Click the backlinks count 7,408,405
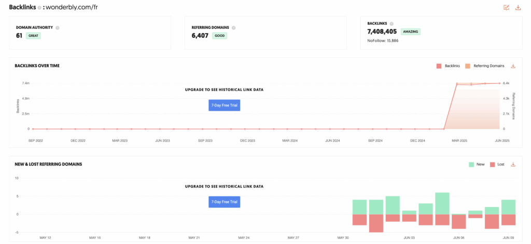Image resolution: width=531 pixels, height=244 pixels. coord(382,32)
